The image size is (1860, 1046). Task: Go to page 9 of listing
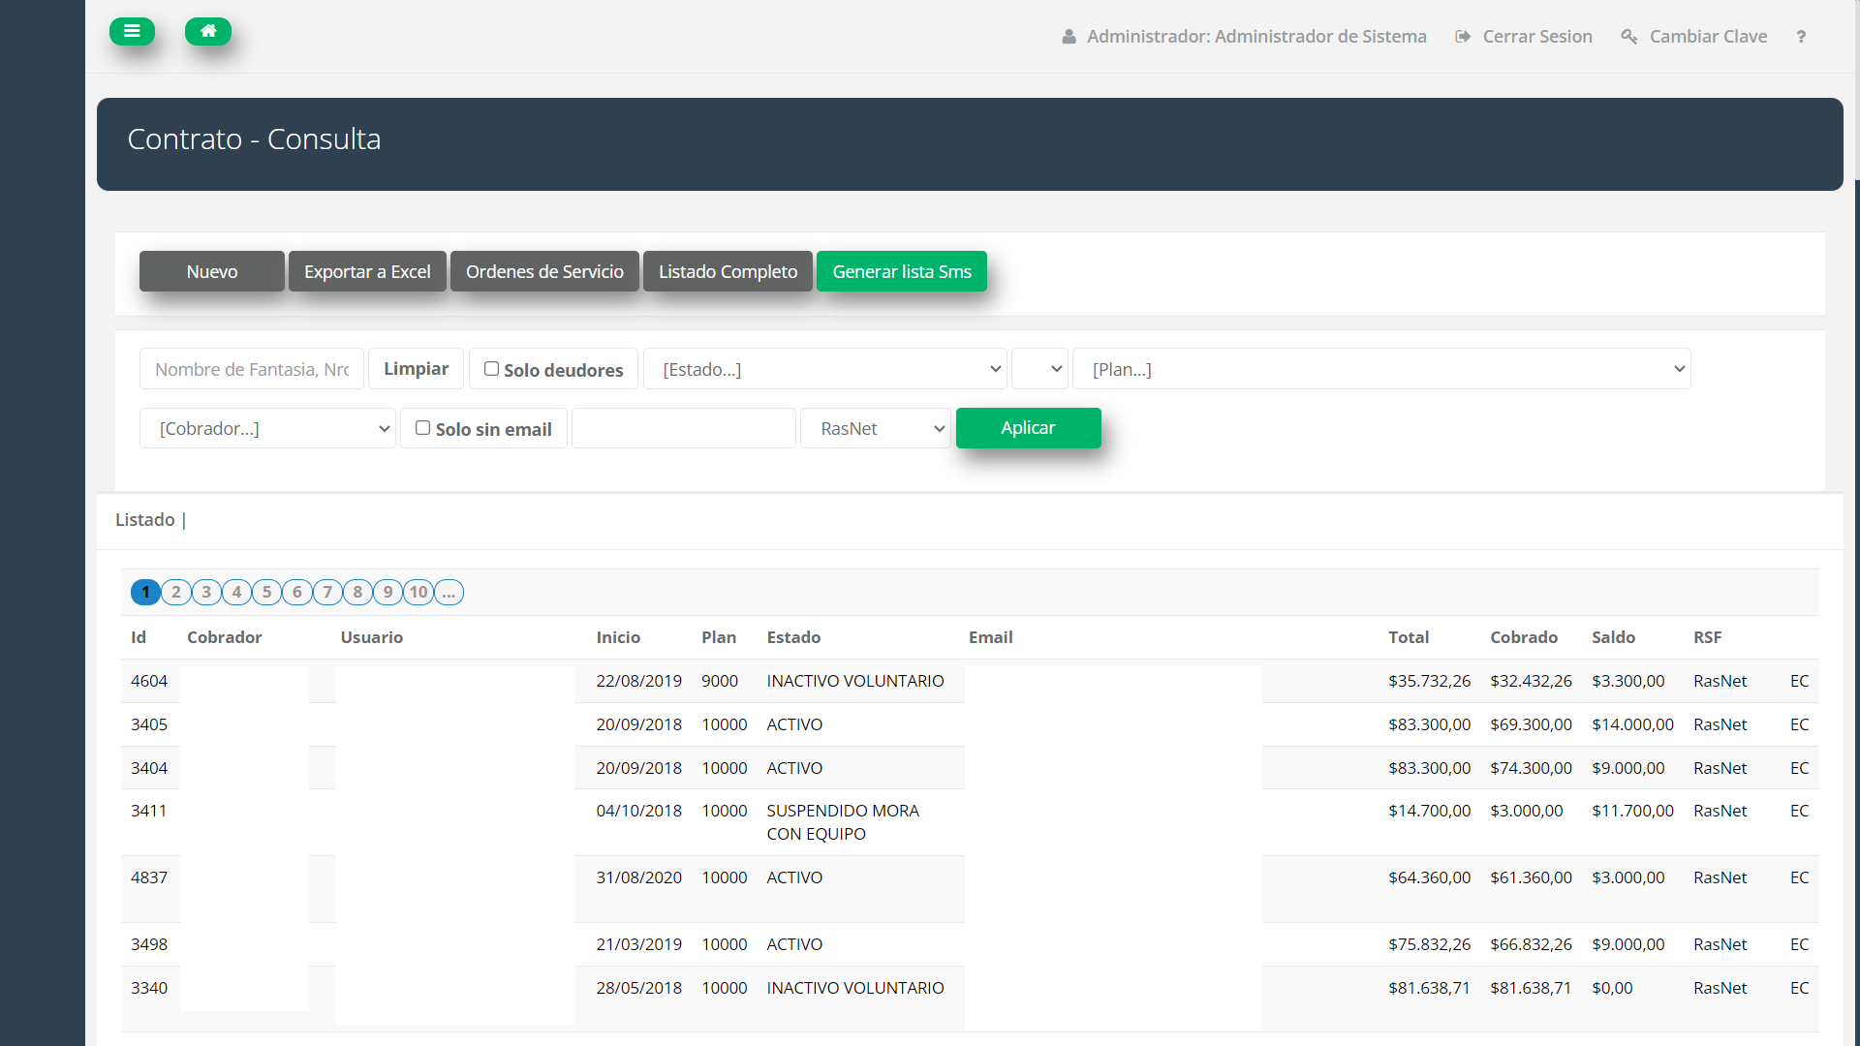click(388, 592)
